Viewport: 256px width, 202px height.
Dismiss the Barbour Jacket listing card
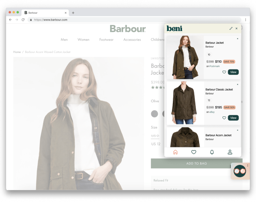point(237,39)
